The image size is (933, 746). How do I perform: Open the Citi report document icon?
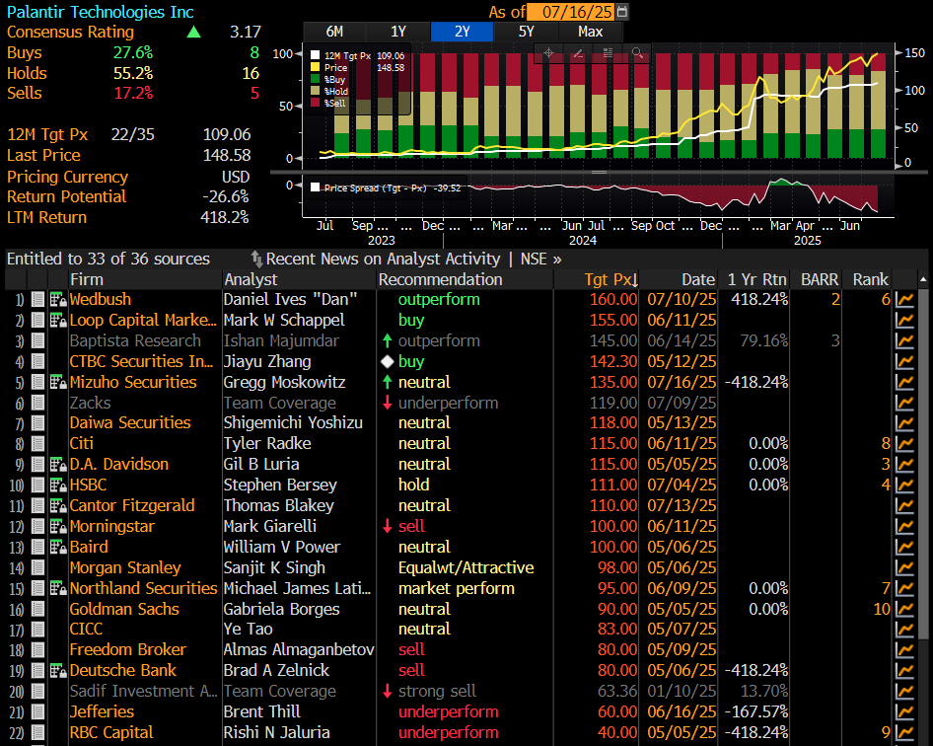[x=38, y=443]
